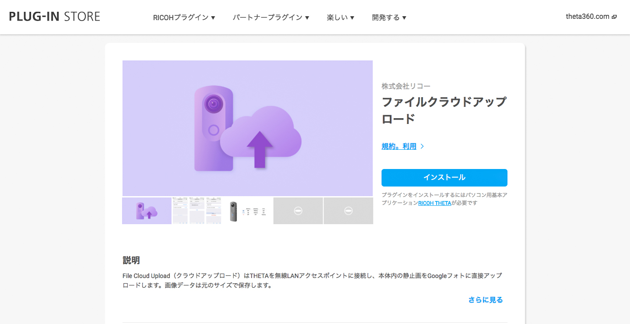This screenshot has height=324, width=630.
Task: Open the 楽しい dropdown menu
Action: [341, 18]
